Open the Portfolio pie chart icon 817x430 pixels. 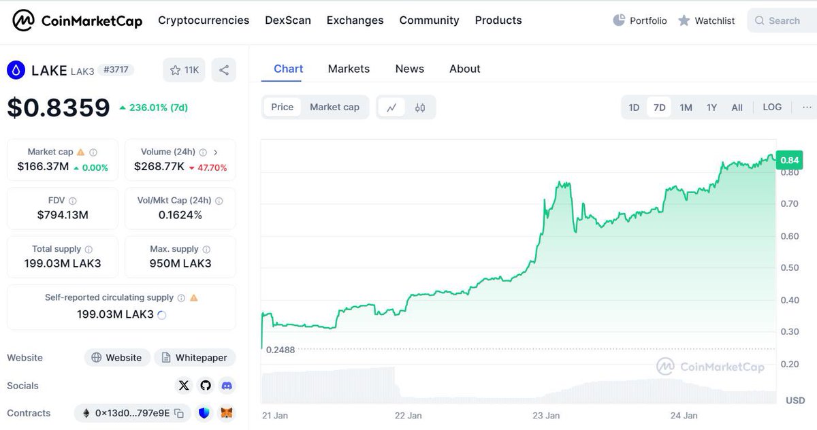pos(619,20)
